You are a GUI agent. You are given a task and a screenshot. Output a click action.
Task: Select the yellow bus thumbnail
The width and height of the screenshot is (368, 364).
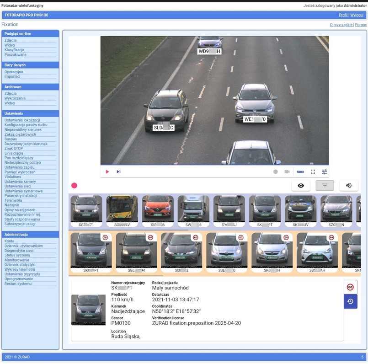pyautogui.click(x=122, y=209)
